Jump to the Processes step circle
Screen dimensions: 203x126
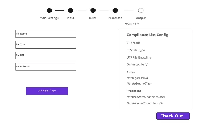click(115, 11)
